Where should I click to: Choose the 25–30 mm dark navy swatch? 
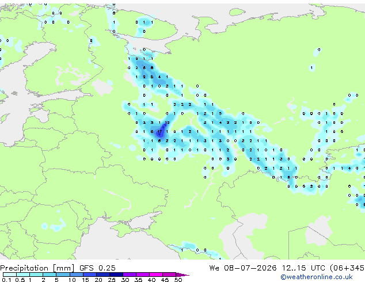tap(116, 275)
